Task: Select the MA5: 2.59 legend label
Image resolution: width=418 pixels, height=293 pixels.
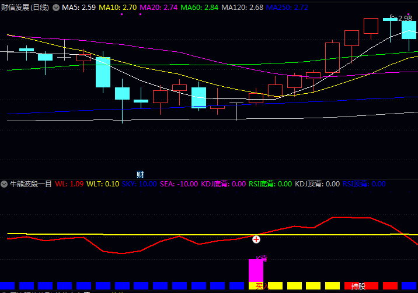Action: coord(79,8)
